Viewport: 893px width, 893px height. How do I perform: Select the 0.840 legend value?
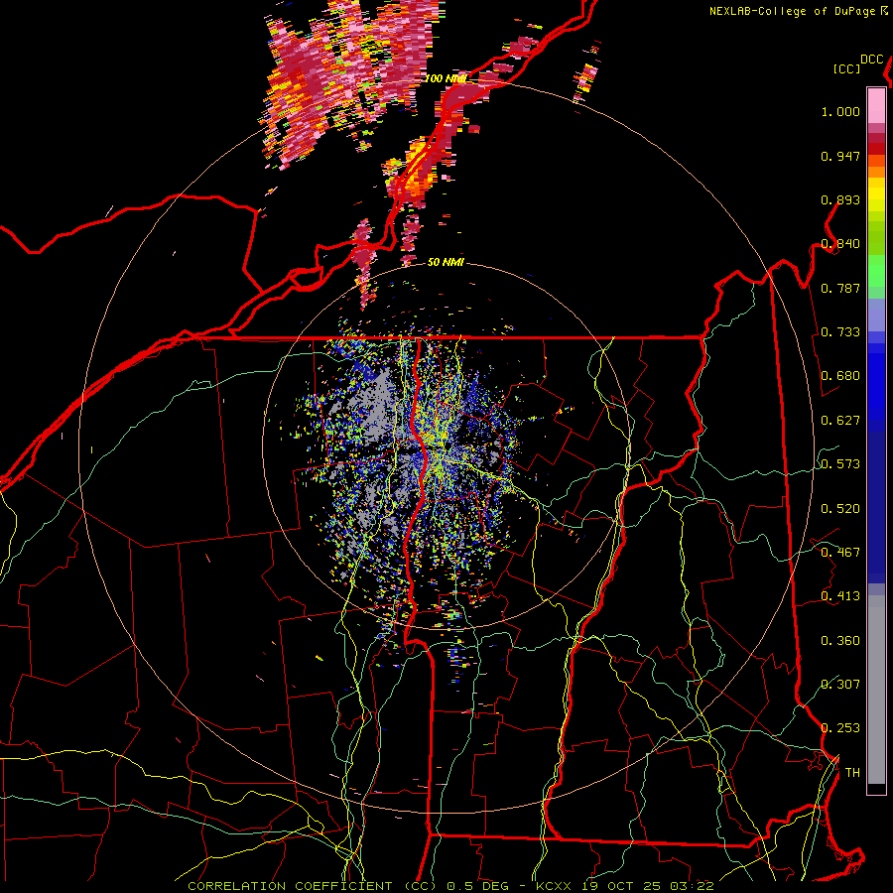pos(840,244)
